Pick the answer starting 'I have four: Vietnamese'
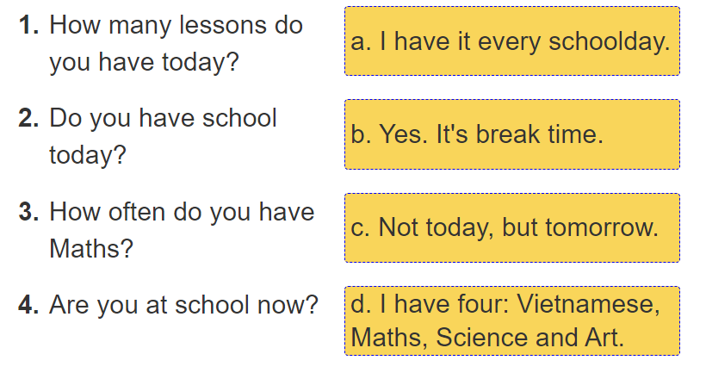 511,320
